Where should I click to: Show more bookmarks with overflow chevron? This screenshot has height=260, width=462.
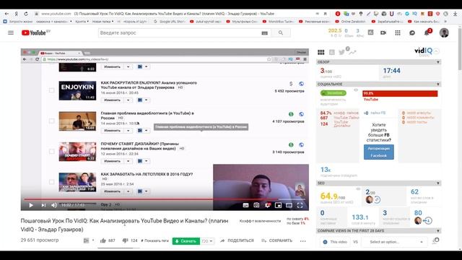click(x=445, y=22)
